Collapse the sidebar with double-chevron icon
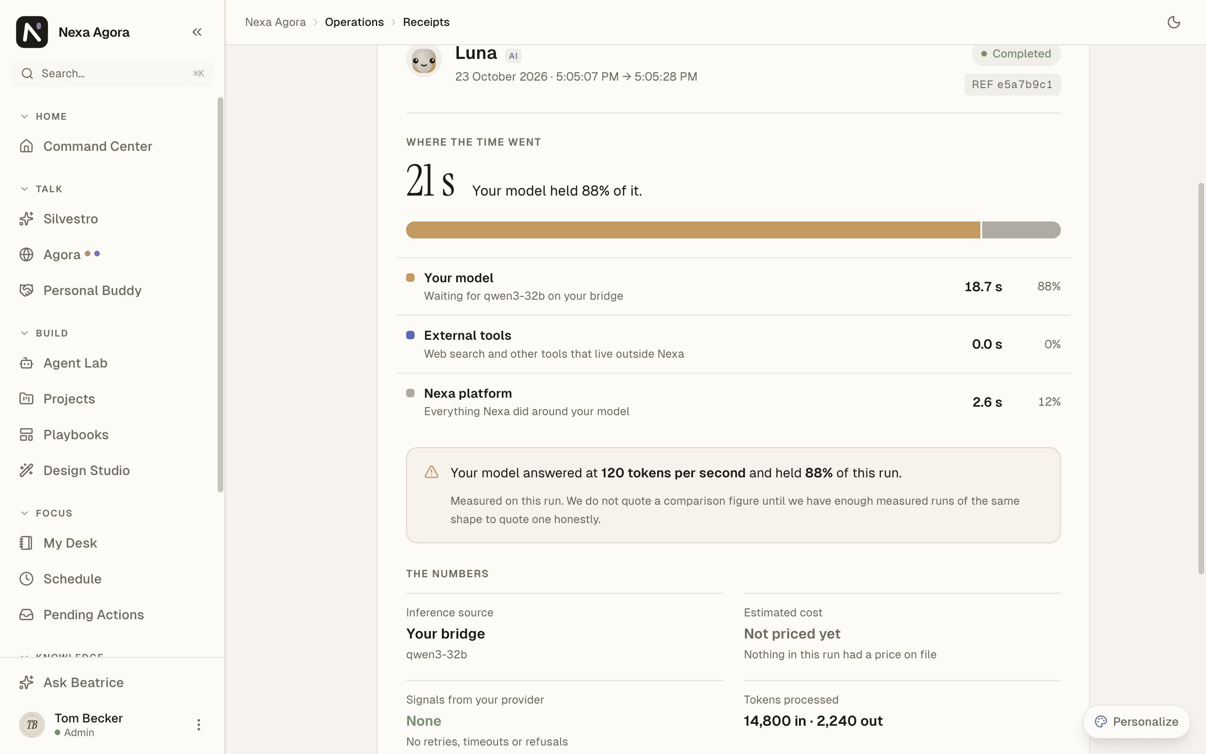This screenshot has width=1206, height=754. pyautogui.click(x=197, y=32)
